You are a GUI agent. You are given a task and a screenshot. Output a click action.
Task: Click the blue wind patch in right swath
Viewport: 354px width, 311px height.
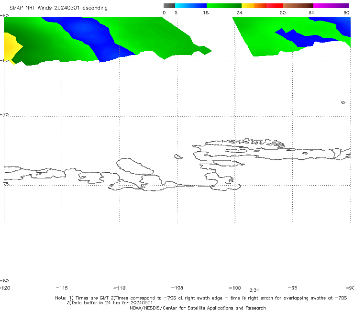(302, 38)
